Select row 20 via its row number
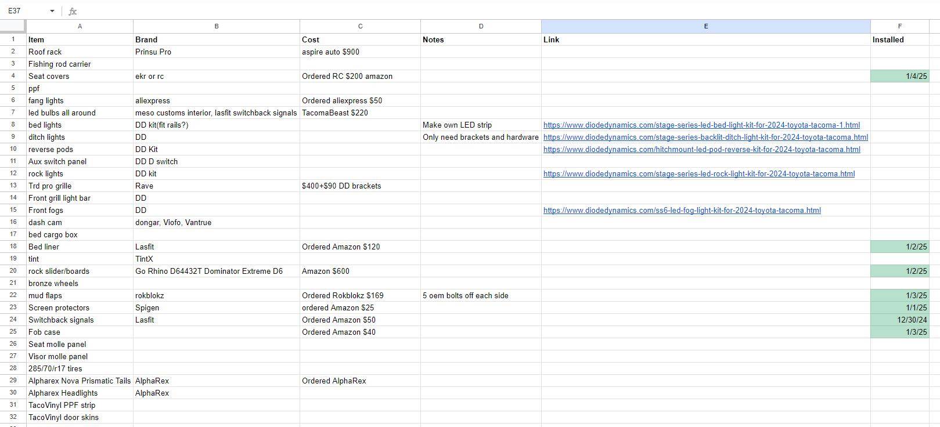The height and width of the screenshot is (427, 940). [13, 271]
